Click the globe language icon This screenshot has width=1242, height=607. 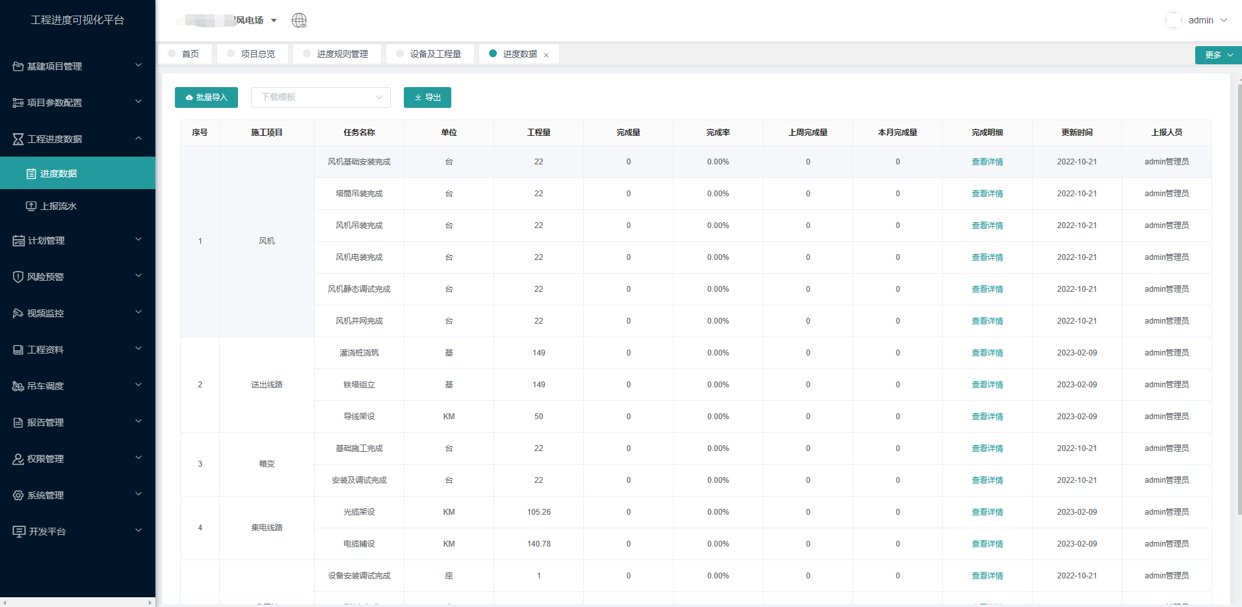tap(299, 20)
